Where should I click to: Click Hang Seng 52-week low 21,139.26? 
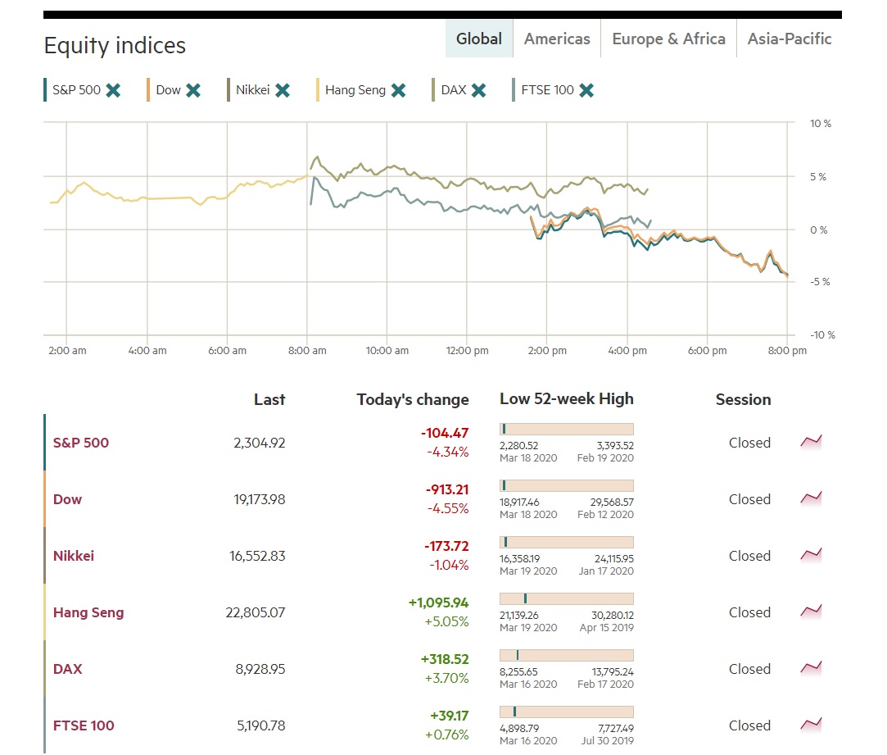[518, 616]
